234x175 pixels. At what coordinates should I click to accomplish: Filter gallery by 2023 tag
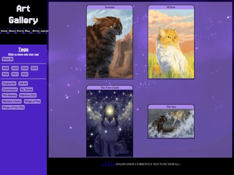pyautogui.click(x=34, y=68)
